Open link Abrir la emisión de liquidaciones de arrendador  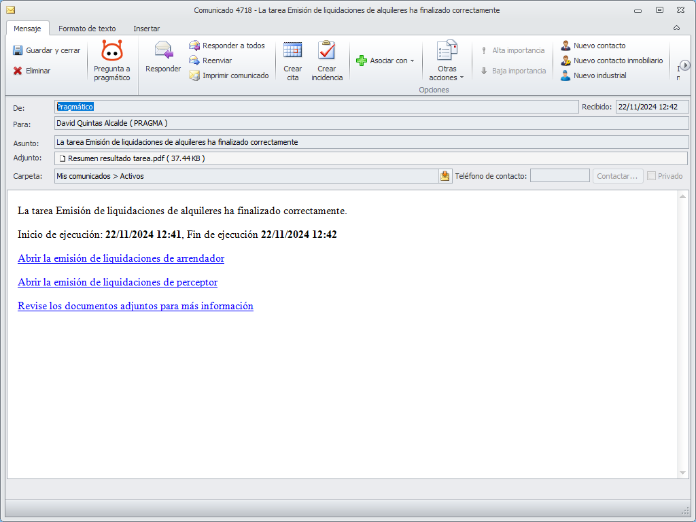(x=121, y=258)
